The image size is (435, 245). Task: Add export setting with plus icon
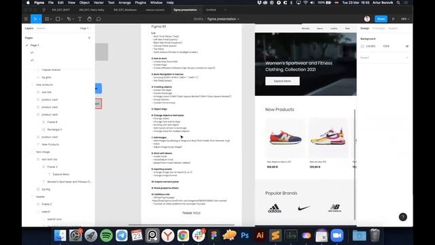coord(407,57)
